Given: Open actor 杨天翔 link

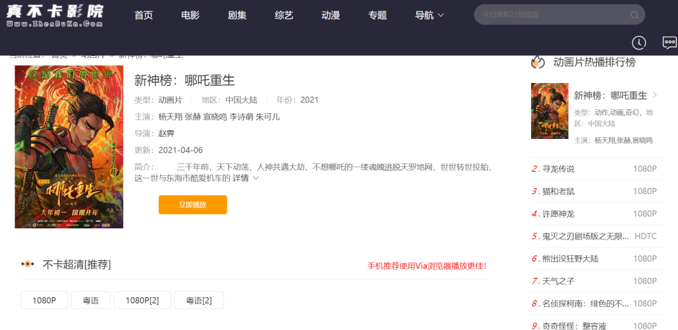Looking at the screenshot, I should (x=170, y=117).
